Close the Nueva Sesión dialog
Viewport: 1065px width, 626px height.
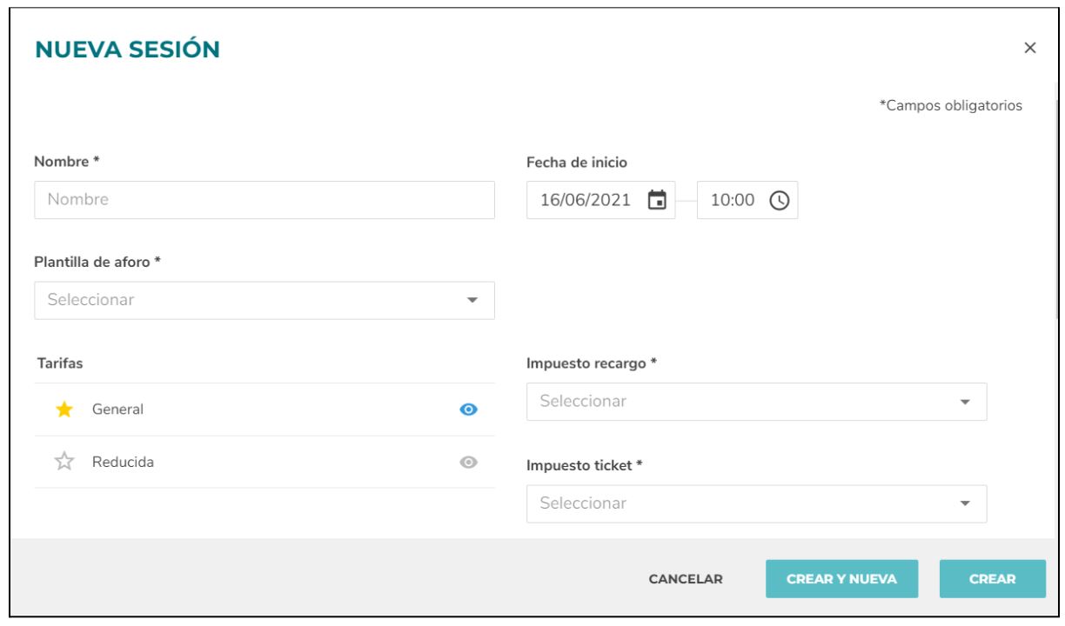[x=1030, y=49]
